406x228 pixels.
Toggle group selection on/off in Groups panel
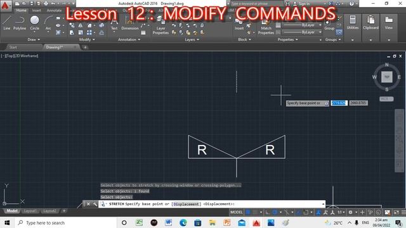[339, 32]
